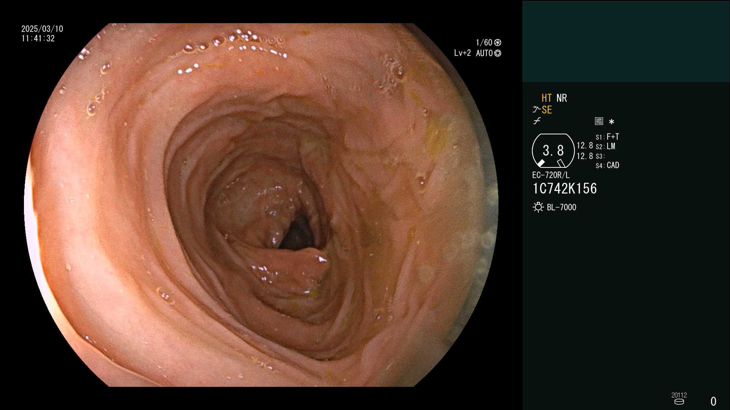
Task: Click the scope tip diagram showing 3.8
Action: coord(553,151)
